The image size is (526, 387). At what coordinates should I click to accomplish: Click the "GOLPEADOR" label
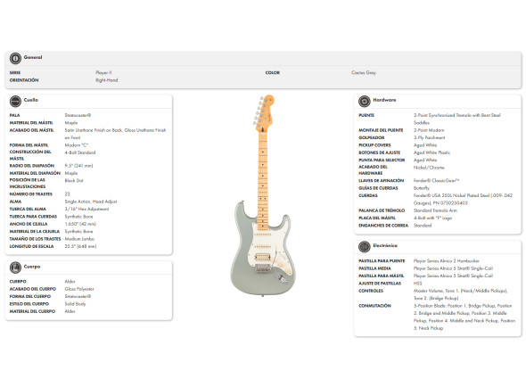point(372,137)
